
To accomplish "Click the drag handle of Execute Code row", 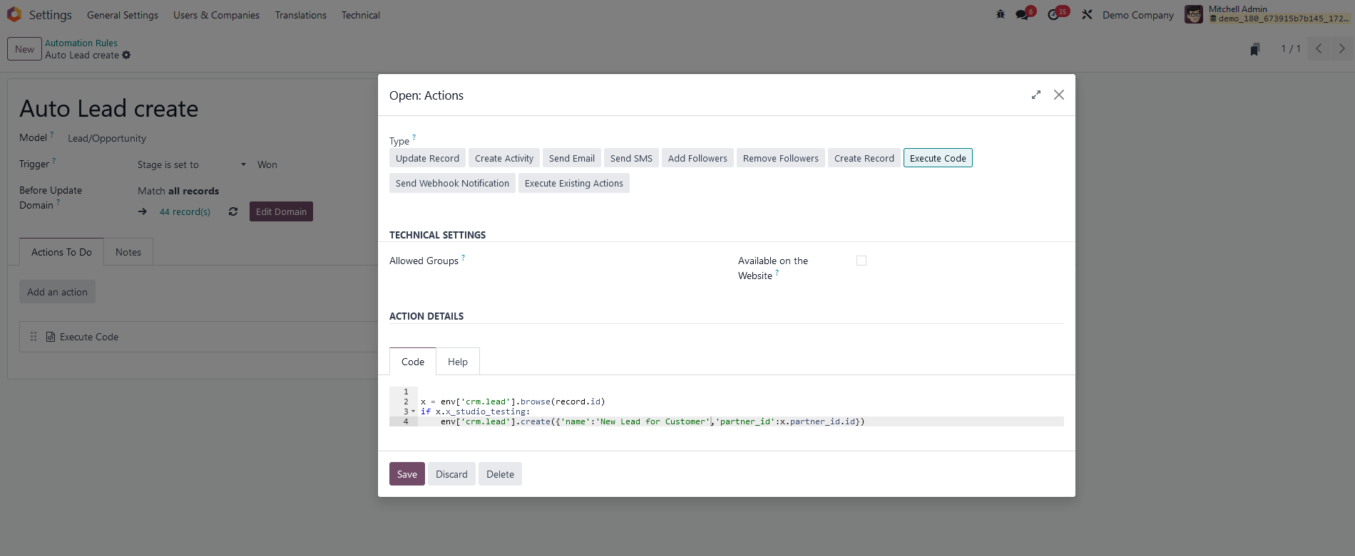I will point(34,337).
